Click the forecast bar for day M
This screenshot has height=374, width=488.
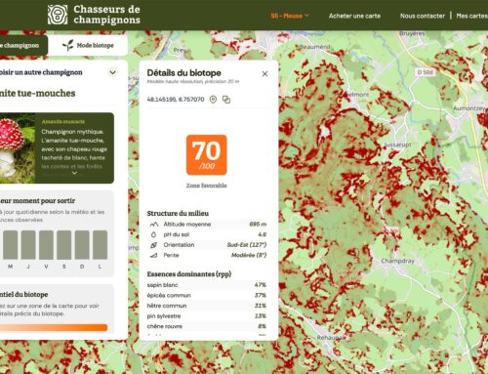click(x=11, y=245)
